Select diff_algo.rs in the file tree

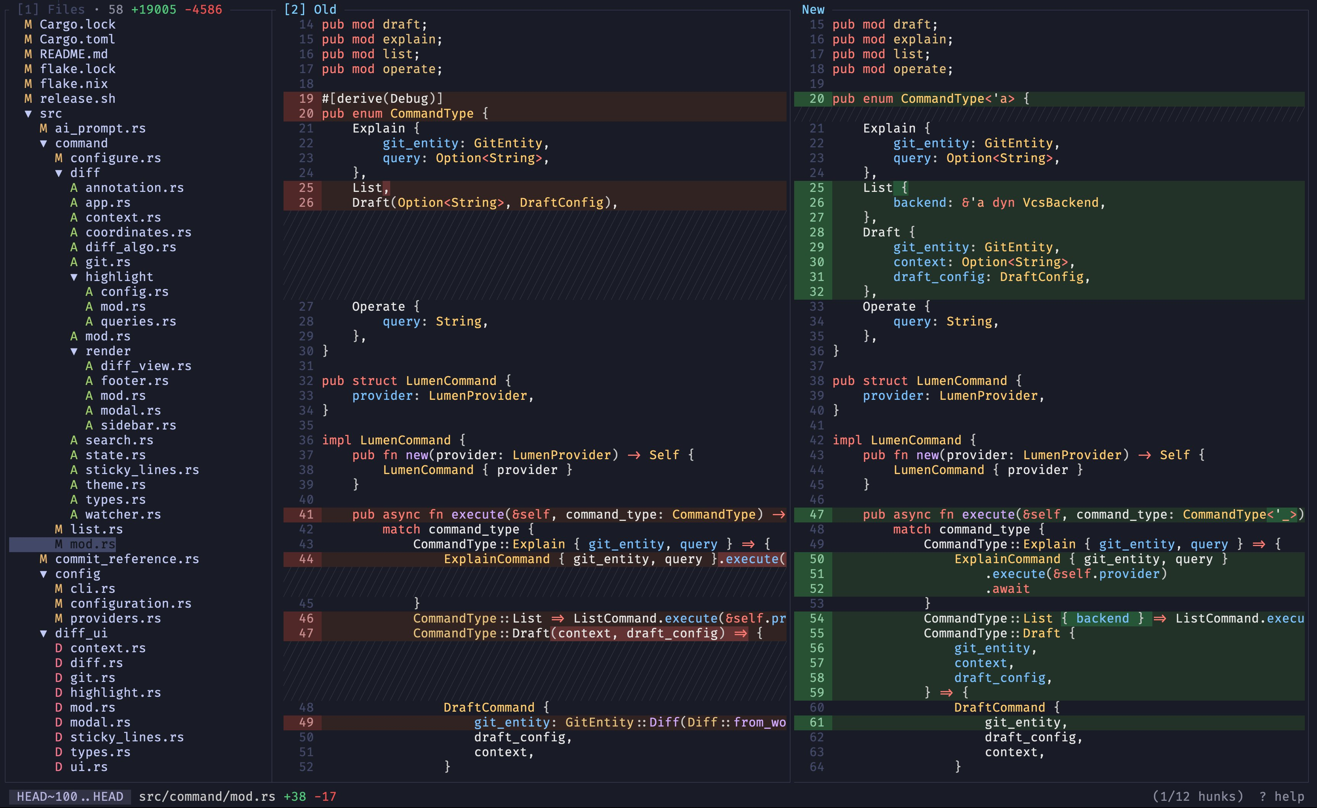point(131,248)
